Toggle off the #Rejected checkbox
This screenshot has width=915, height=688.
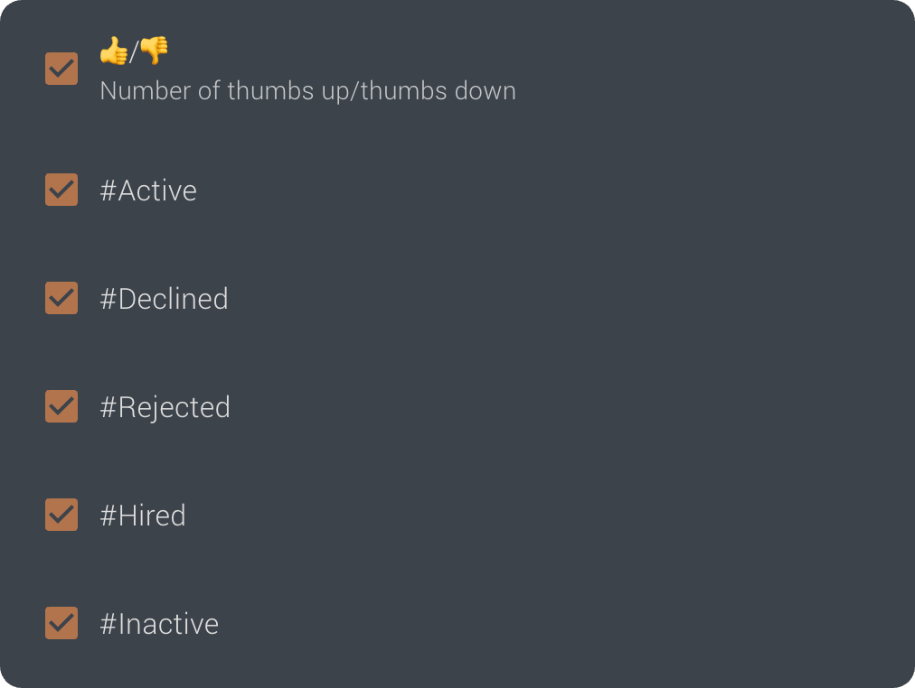[61, 406]
